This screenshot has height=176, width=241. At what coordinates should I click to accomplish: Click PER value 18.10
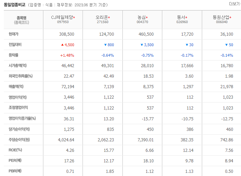click(148, 161)
